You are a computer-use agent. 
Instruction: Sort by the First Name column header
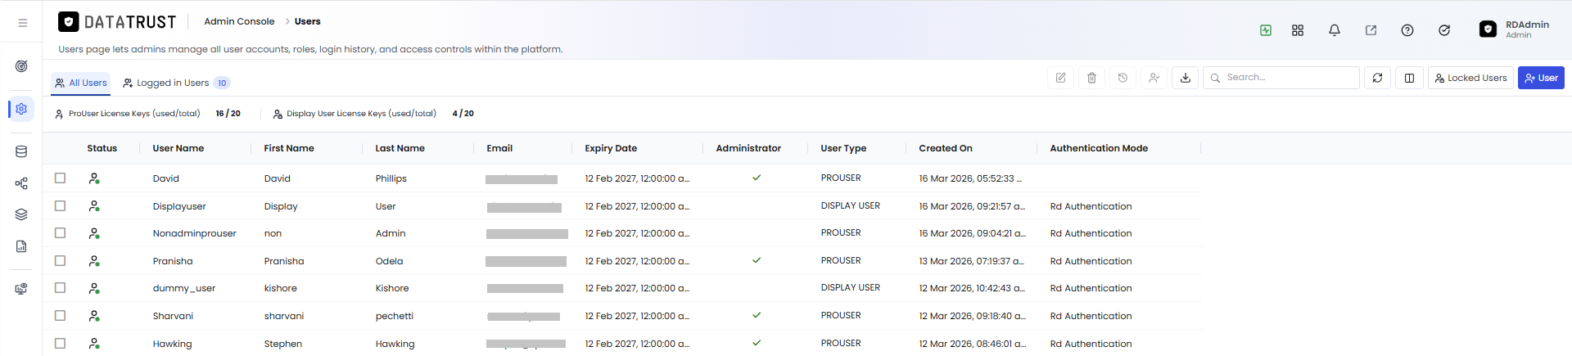click(x=289, y=148)
